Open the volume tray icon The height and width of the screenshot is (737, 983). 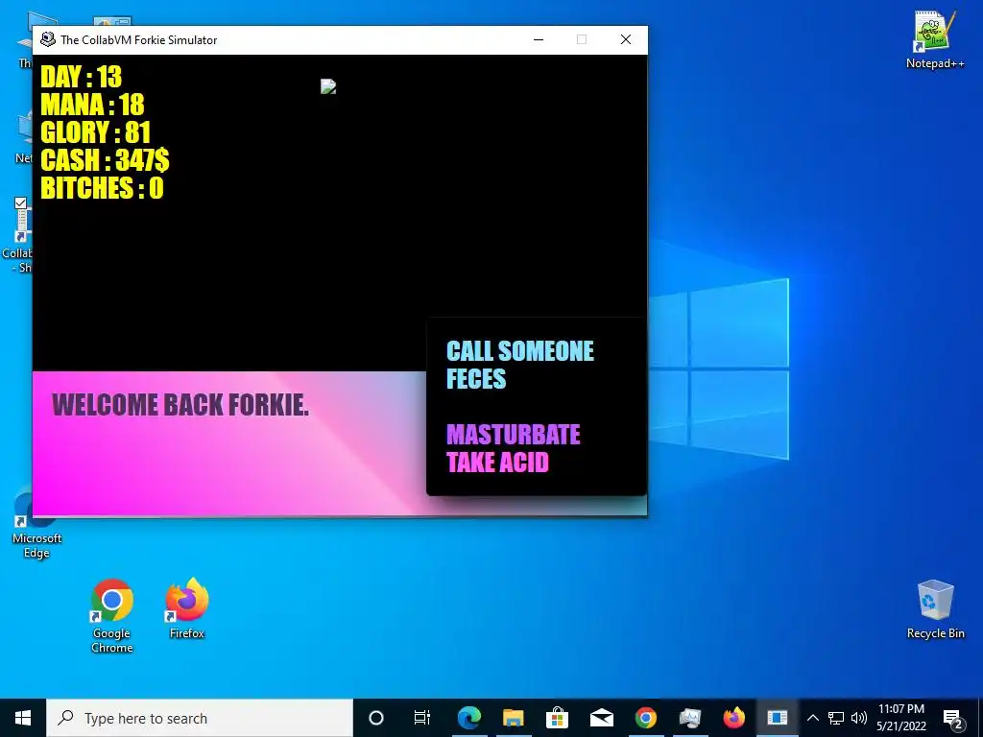[x=859, y=718]
